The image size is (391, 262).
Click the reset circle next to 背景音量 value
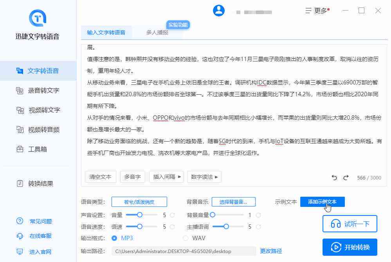[x=258, y=215]
